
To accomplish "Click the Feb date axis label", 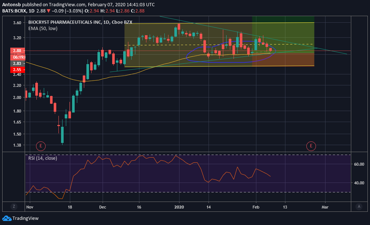I will (x=256, y=207).
